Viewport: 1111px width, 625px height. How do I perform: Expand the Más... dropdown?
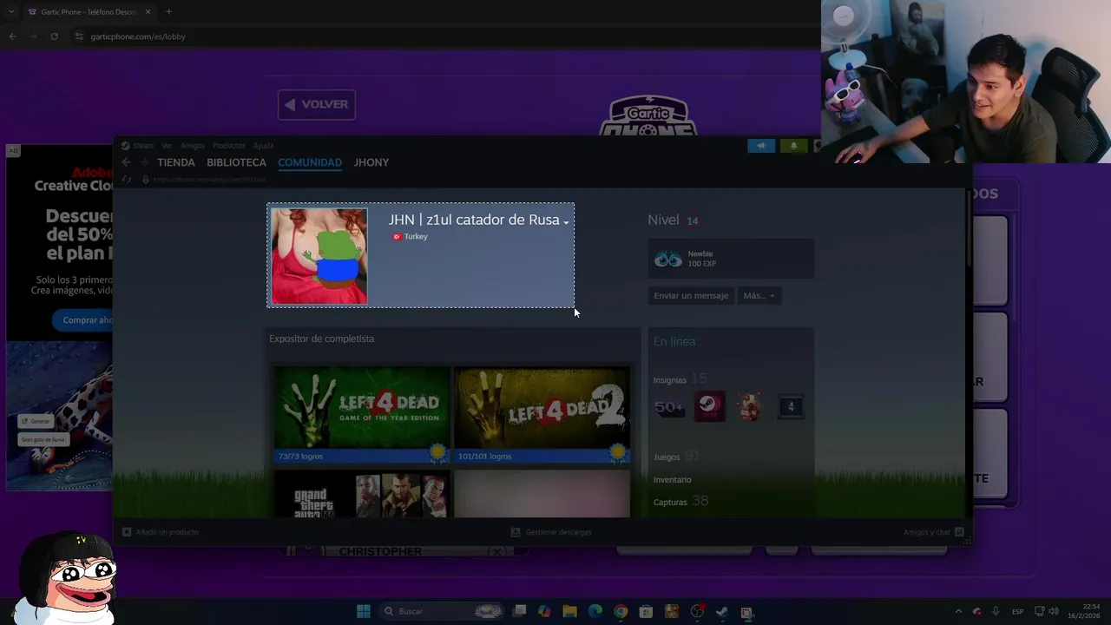759,296
